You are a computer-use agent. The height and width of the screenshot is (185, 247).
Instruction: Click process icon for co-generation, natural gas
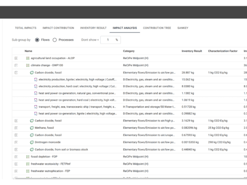pos(36,93)
